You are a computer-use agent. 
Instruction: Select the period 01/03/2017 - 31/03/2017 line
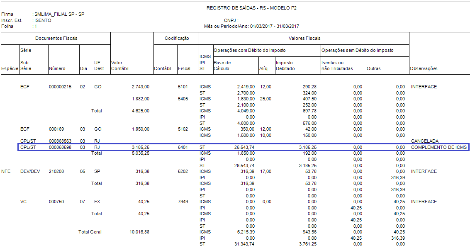251,26
